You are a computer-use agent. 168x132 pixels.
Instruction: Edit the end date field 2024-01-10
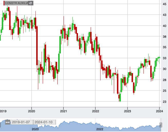pyautogui.click(x=45, y=122)
